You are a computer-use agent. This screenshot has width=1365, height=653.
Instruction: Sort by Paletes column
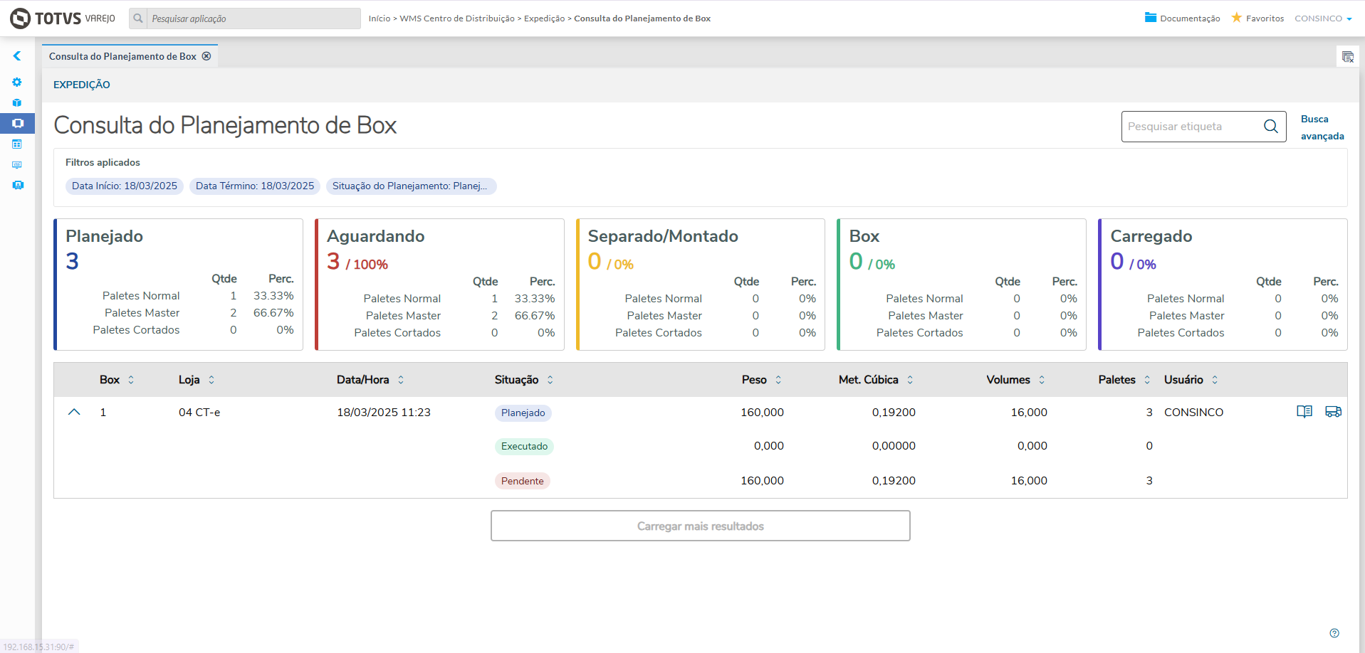(1147, 380)
